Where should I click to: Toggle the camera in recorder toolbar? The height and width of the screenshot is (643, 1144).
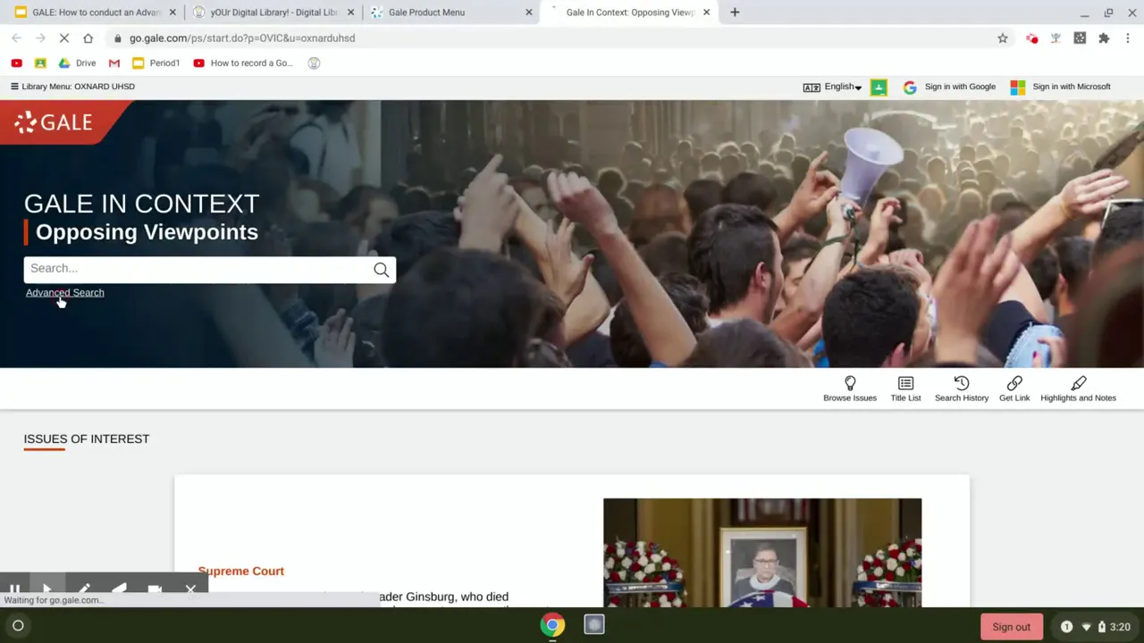tap(155, 589)
